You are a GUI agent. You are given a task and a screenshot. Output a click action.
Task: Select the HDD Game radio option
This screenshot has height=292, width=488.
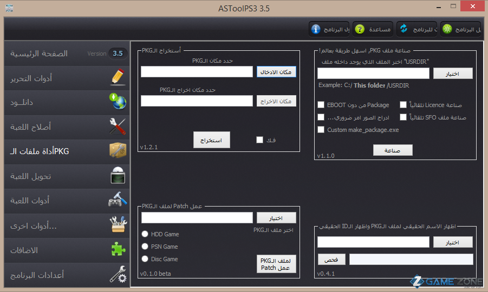tap(145, 234)
